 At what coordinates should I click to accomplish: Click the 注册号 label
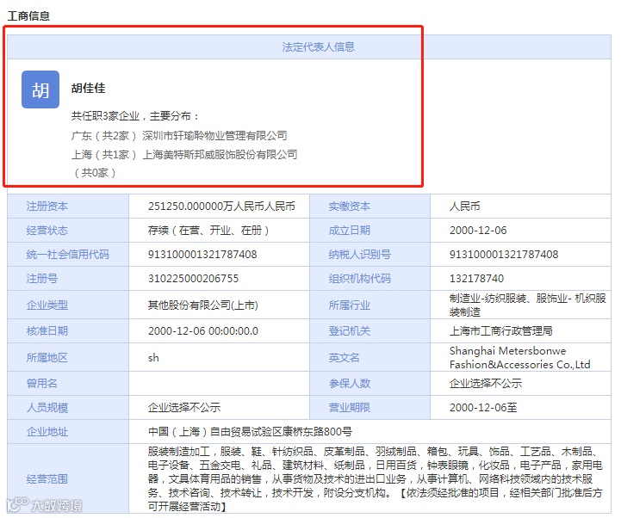[42, 279]
